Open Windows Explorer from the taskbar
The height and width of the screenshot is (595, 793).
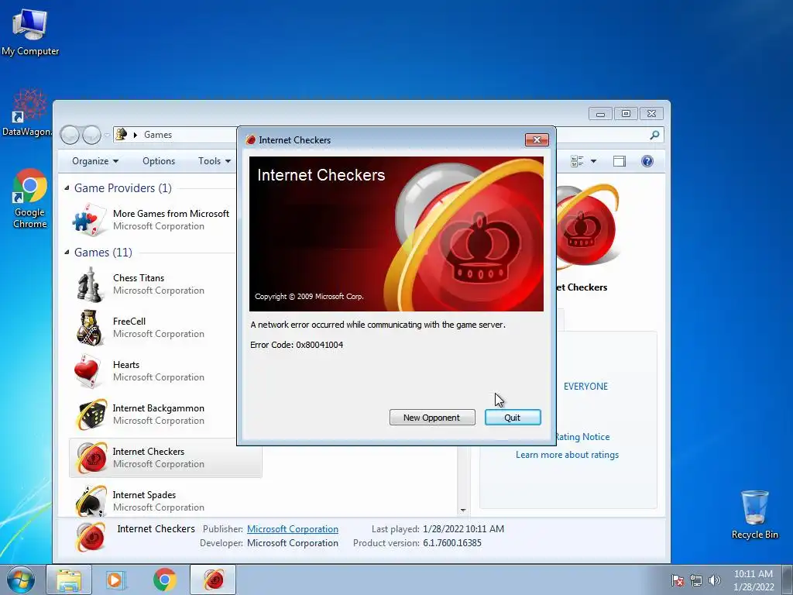69,580
